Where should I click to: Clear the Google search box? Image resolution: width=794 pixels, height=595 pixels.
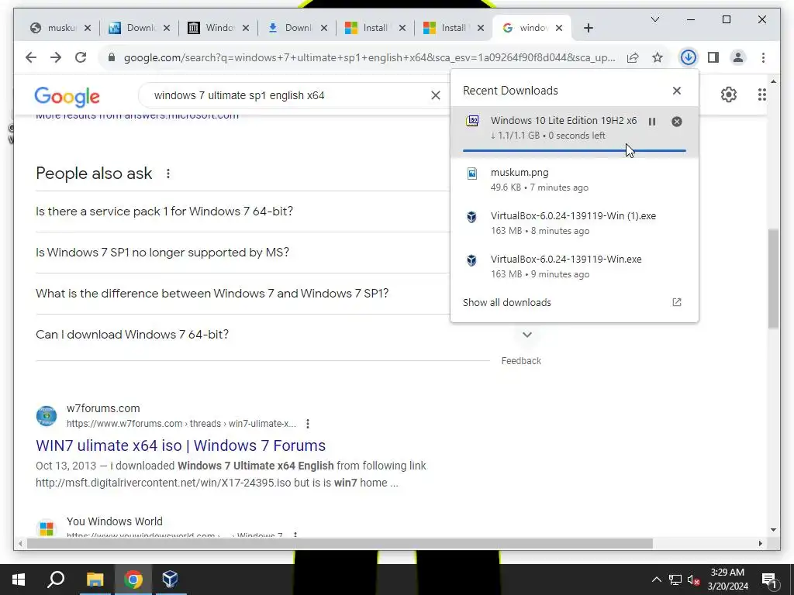(x=436, y=95)
